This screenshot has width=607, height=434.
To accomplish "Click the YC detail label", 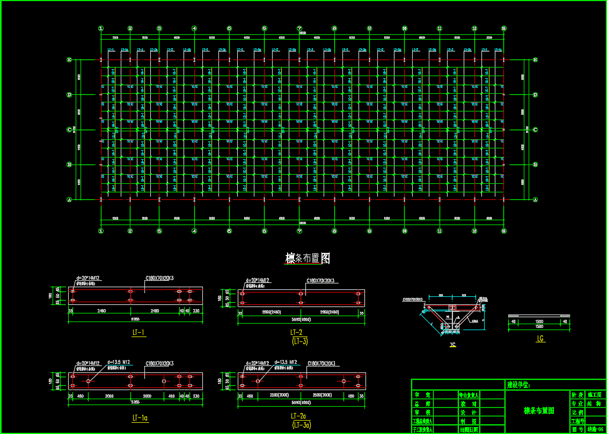I will click(452, 346).
